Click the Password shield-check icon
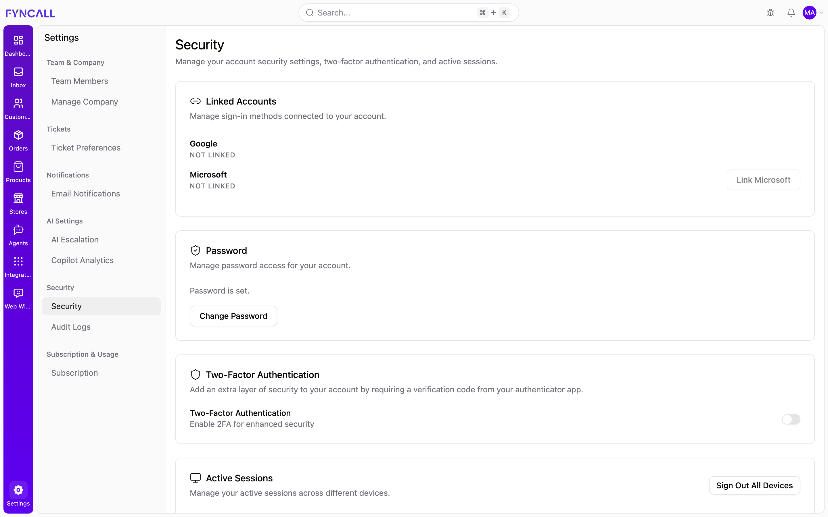This screenshot has height=517, width=828. pyautogui.click(x=195, y=250)
